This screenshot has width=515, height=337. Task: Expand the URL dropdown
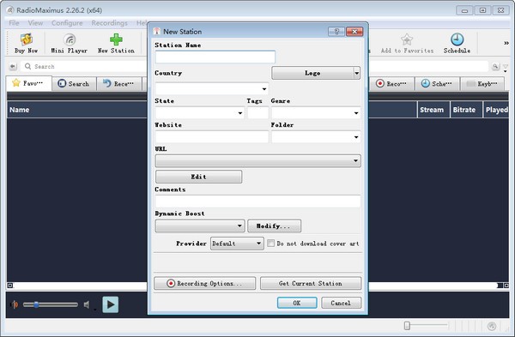355,161
